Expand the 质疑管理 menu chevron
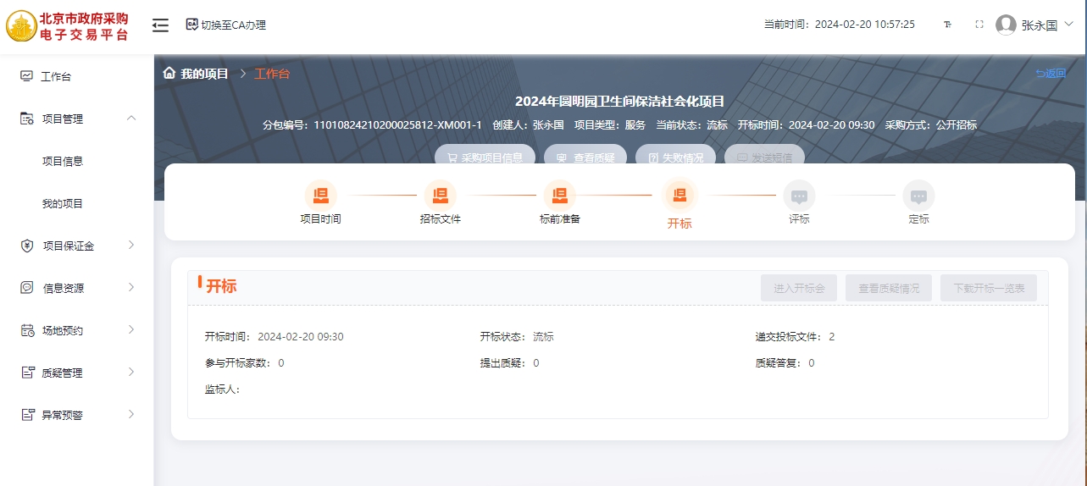 [131, 373]
